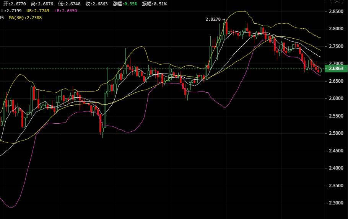
Task: Click the 2.4000 price axis label
Action: 336,168
